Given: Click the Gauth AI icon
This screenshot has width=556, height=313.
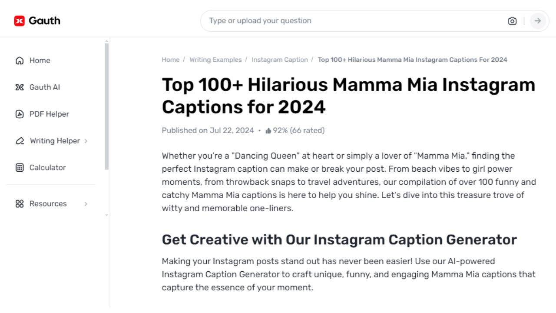Looking at the screenshot, I should pos(19,87).
